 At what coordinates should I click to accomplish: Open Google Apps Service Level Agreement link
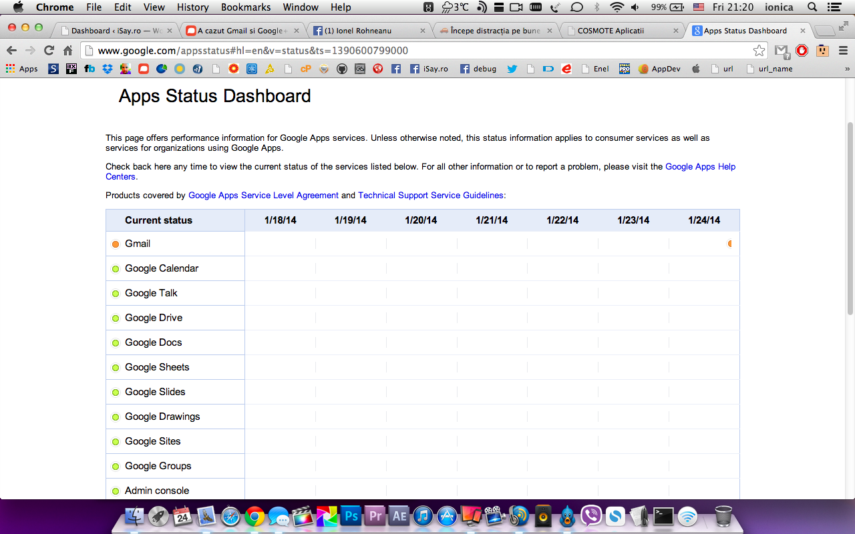[x=263, y=196]
